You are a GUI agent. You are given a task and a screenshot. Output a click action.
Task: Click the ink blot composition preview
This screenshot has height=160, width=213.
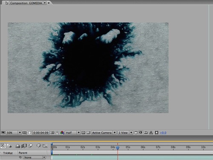pyautogui.click(x=88, y=68)
